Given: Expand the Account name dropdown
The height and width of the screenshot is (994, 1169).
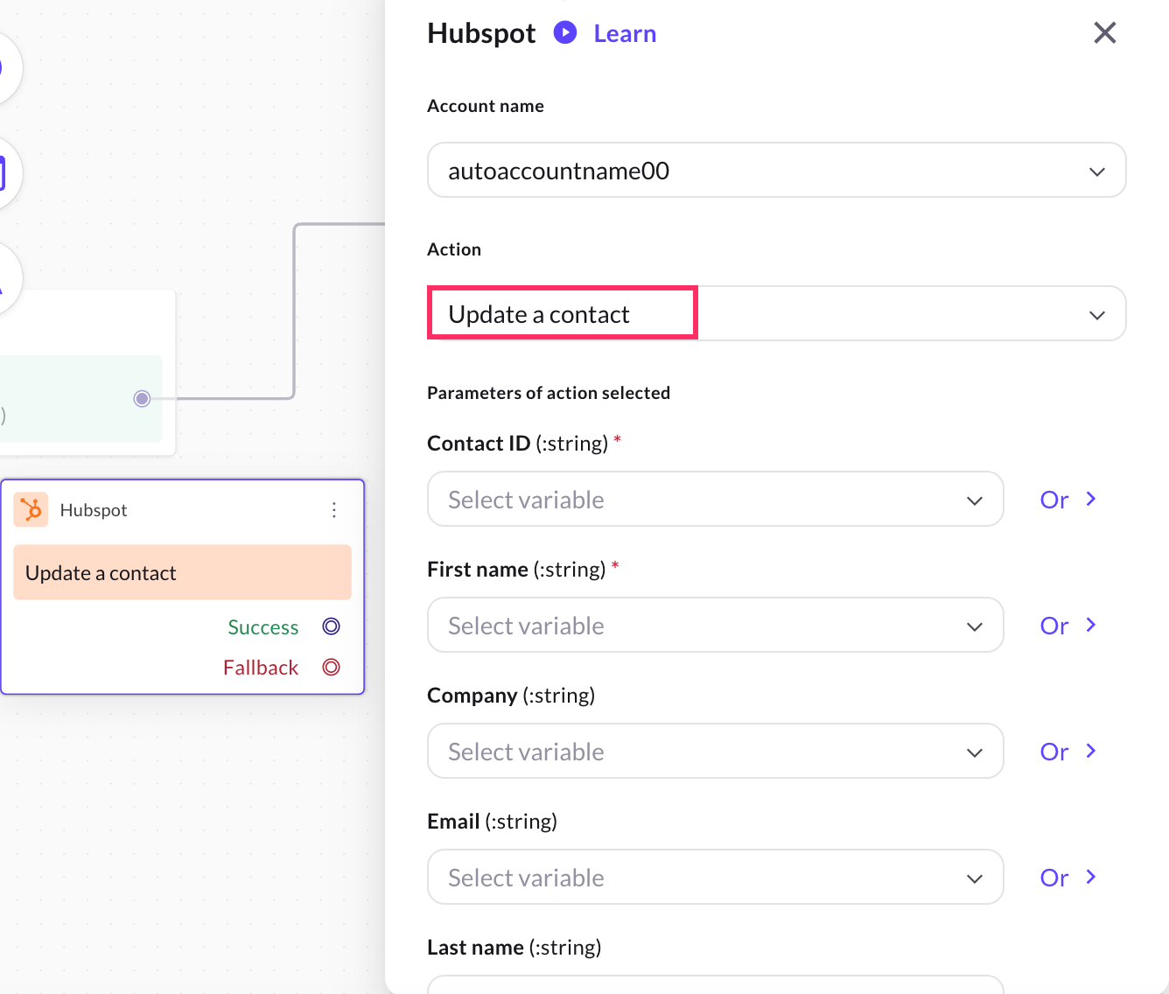Looking at the screenshot, I should tap(776, 171).
